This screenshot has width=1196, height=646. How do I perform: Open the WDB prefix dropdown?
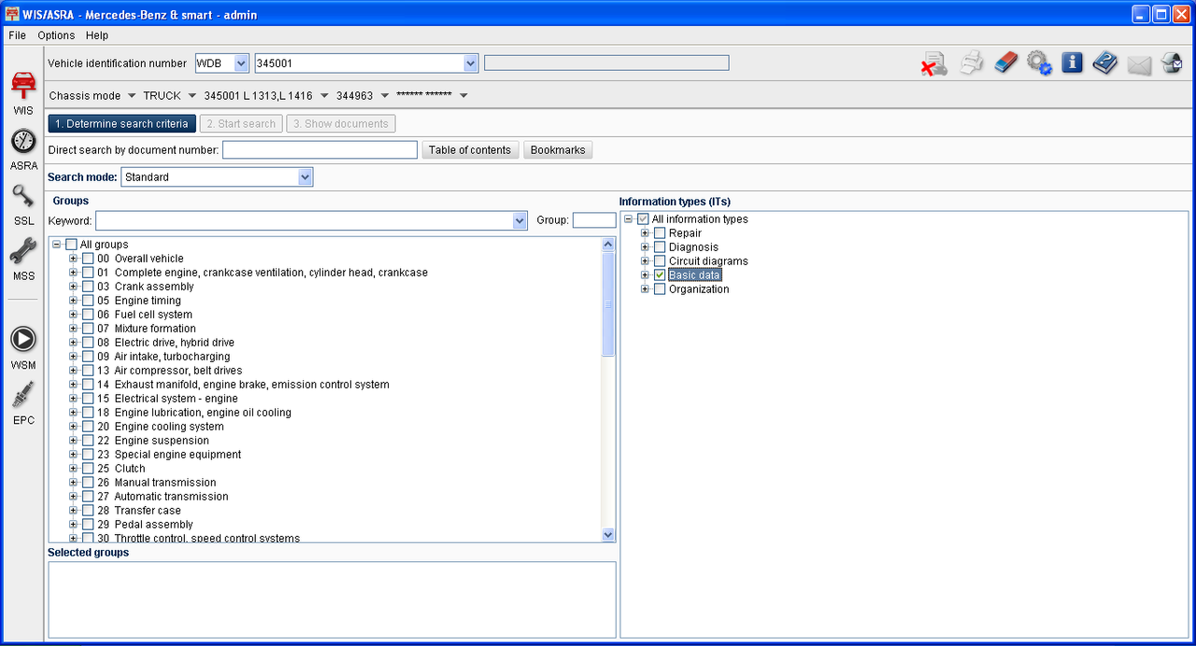pyautogui.click(x=241, y=63)
